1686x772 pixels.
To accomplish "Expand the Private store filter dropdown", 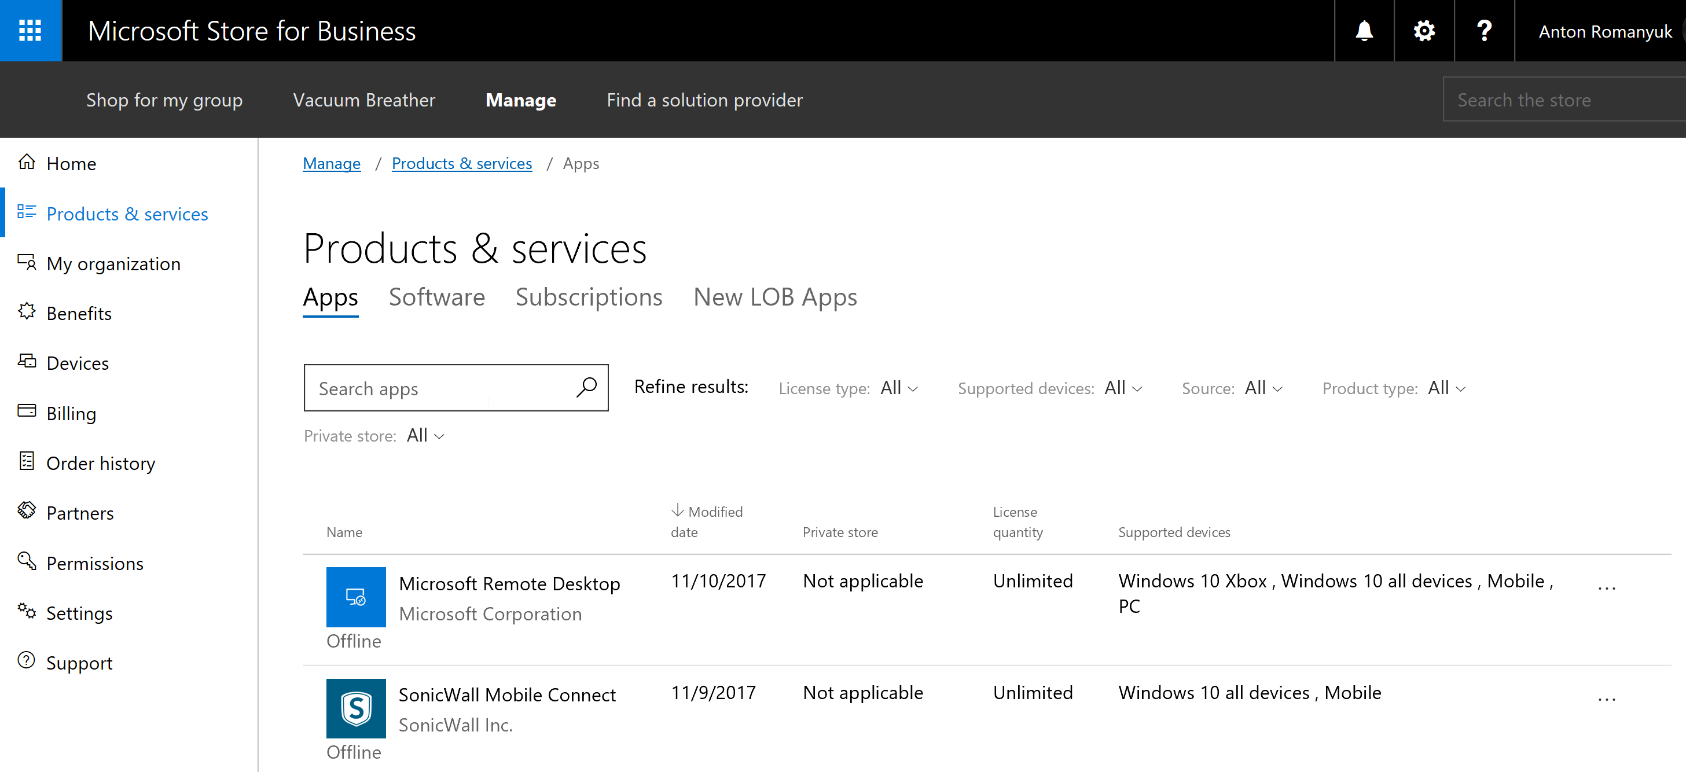I will (x=425, y=436).
